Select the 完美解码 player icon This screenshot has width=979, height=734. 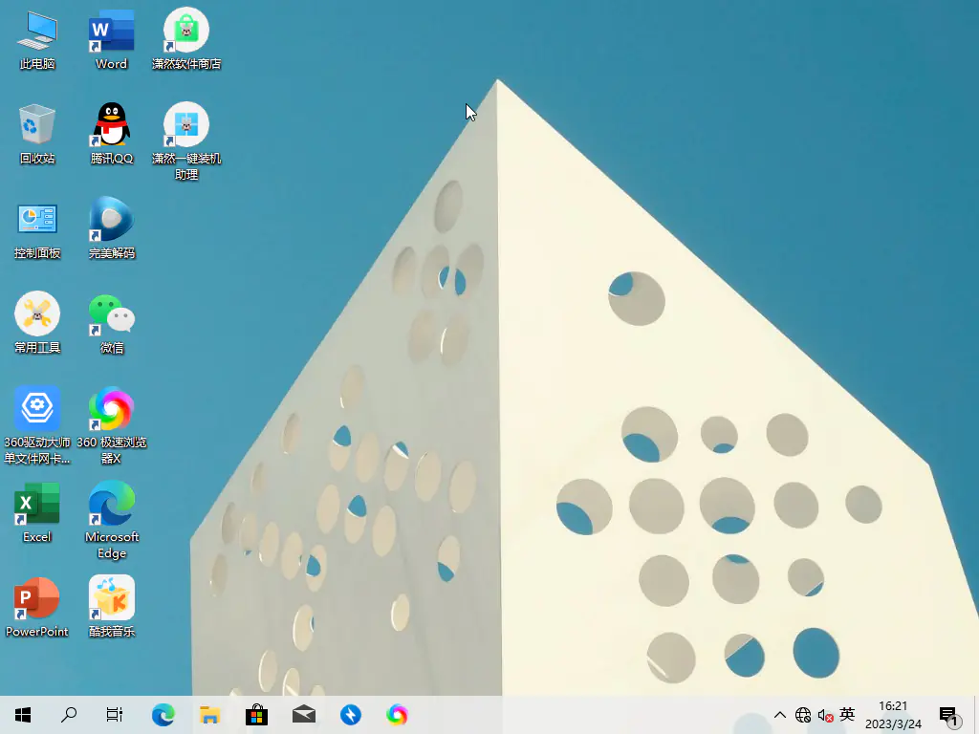coord(111,220)
